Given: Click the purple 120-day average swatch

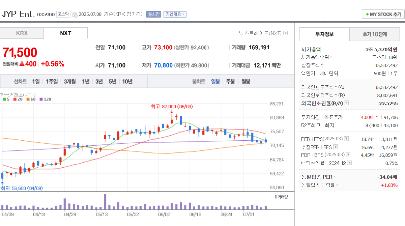Looking at the screenshot, I should [41, 99].
